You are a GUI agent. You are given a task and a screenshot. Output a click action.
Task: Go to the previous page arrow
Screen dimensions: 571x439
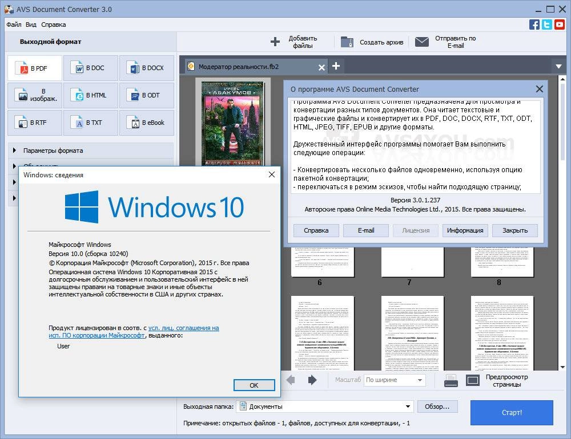291,380
